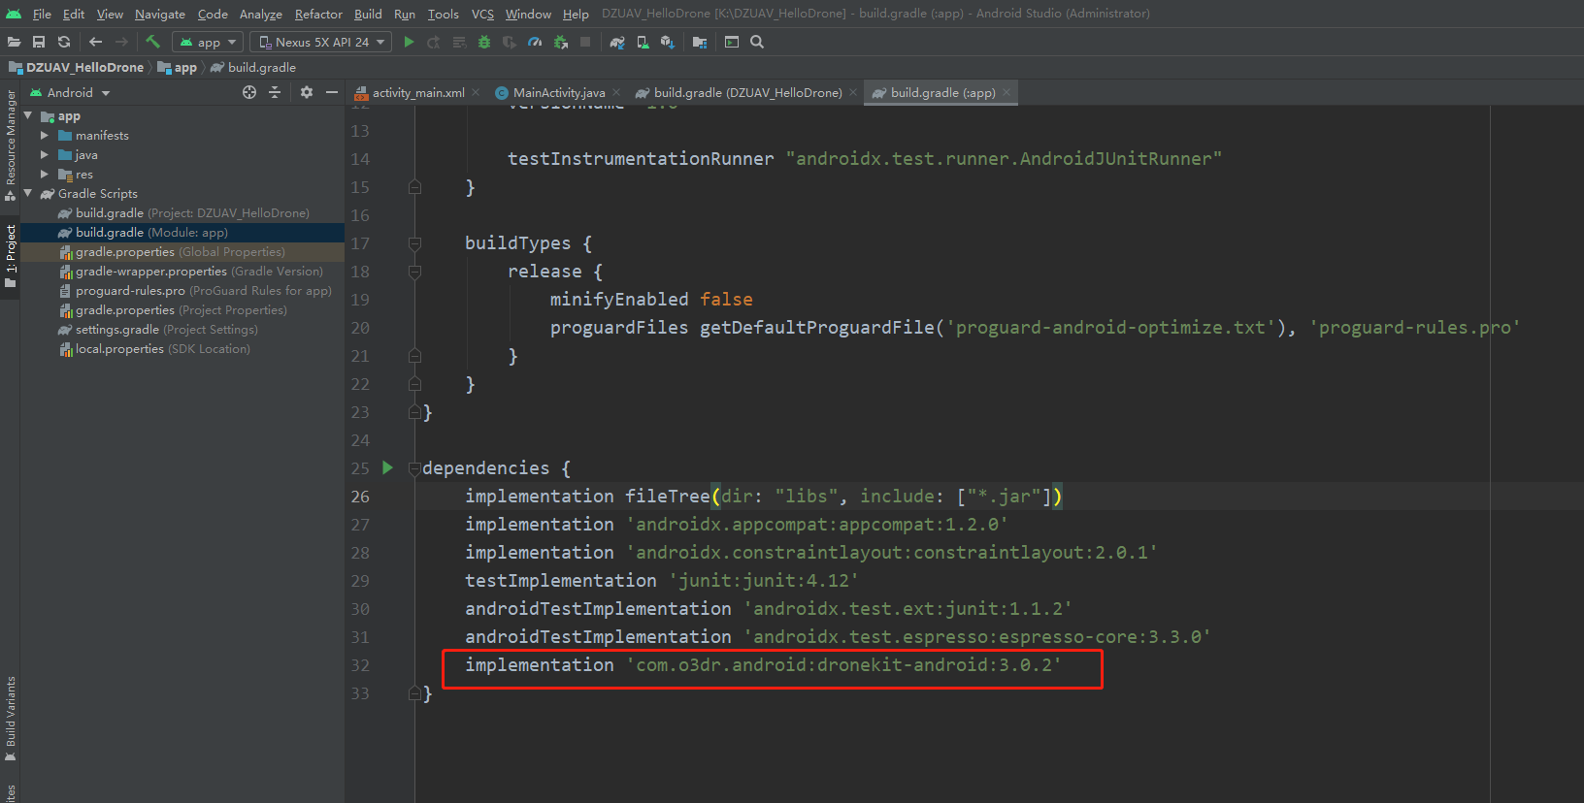Collapse all in Project panel icon
The image size is (1584, 803).
tap(275, 92)
